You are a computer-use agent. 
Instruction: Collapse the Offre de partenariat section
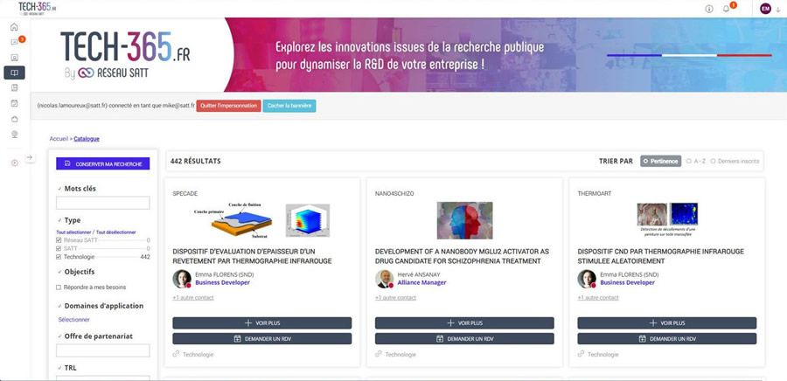[59, 336]
